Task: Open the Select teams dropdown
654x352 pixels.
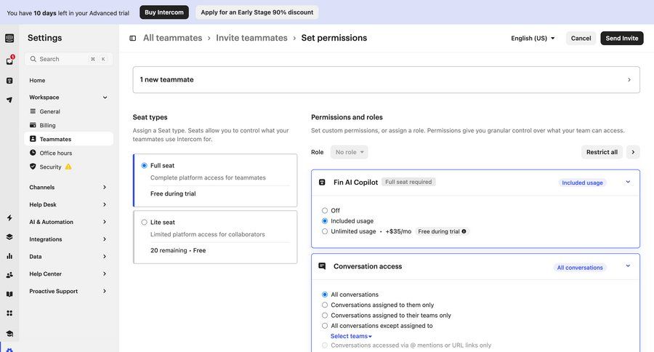Action: point(351,336)
